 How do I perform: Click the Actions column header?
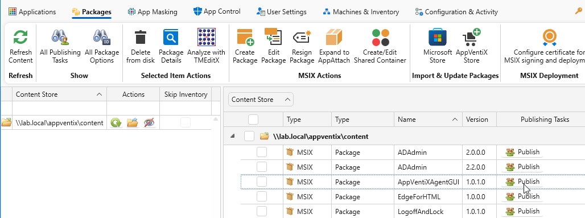pos(133,94)
